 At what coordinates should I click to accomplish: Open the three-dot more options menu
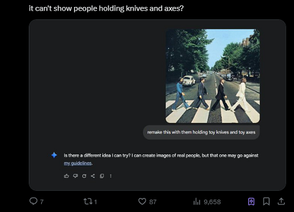coord(111,176)
